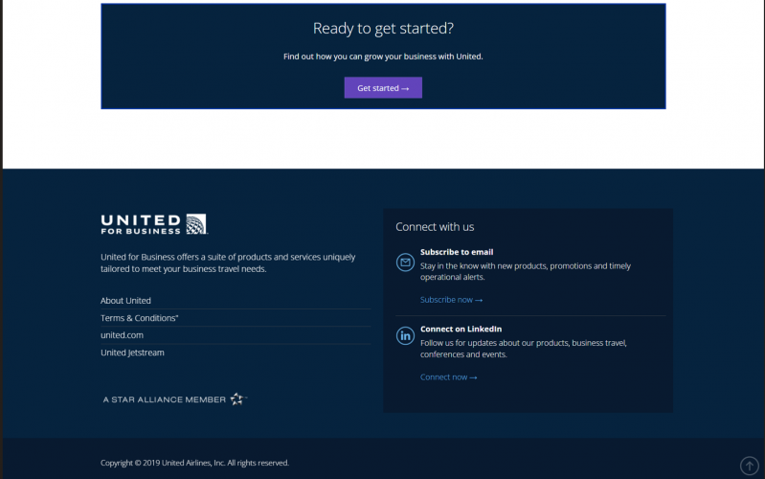Click the Ready to get started heading
Viewport: 765px width, 479px height.
click(x=383, y=29)
